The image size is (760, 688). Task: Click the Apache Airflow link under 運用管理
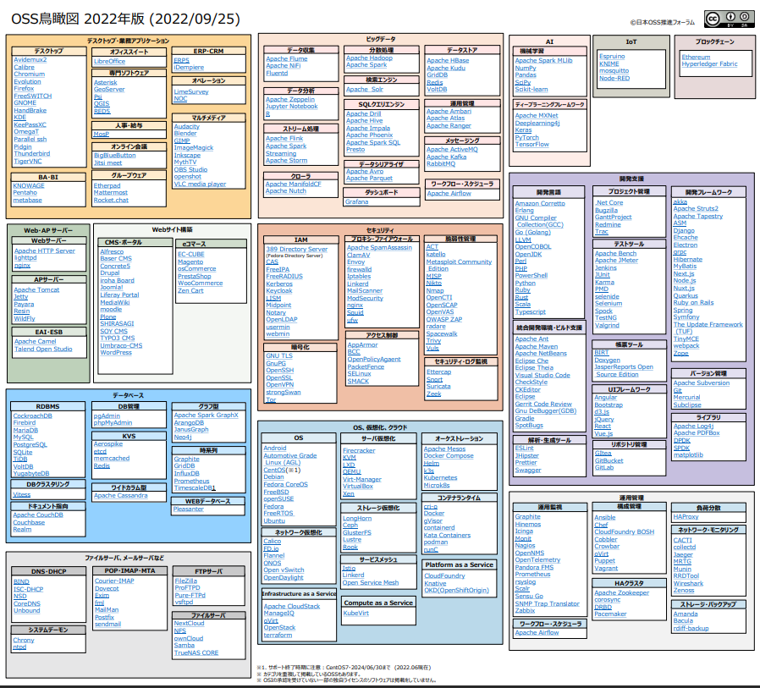tap(537, 633)
